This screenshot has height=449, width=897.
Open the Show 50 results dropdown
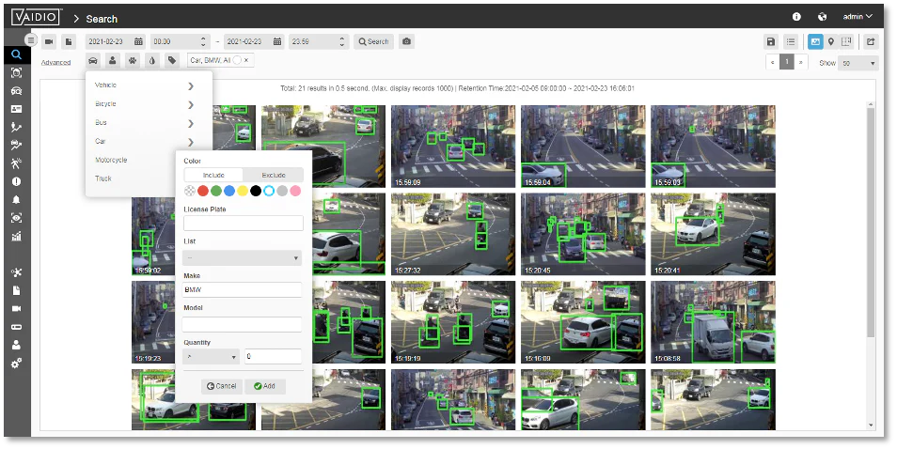pyautogui.click(x=859, y=63)
